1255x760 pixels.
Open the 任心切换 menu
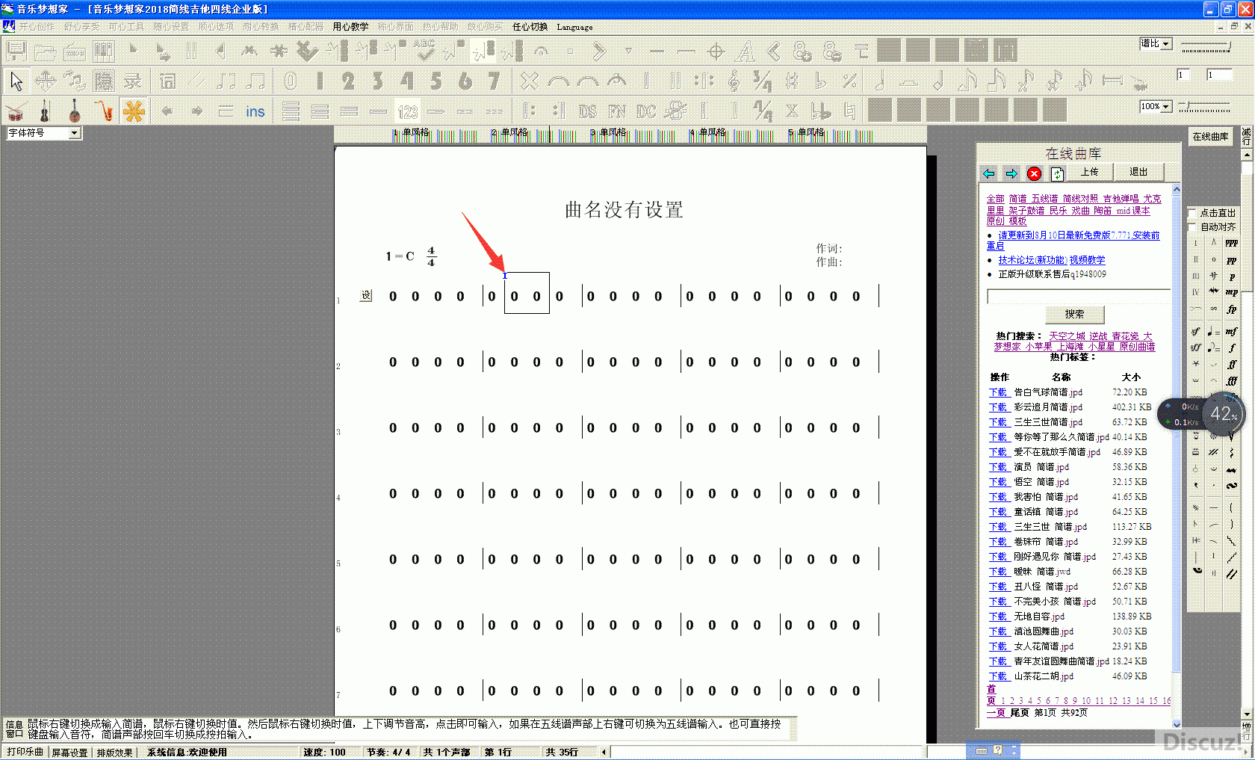pyautogui.click(x=530, y=27)
